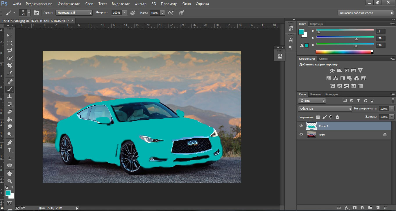Open brush preset picker arrow

(x=28, y=13)
